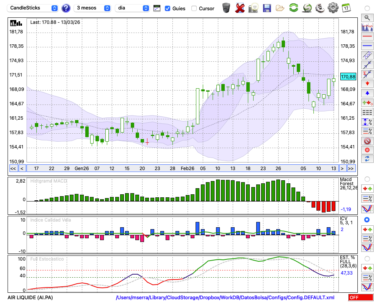Select the radio button beside MACD panel

[x=367, y=179]
